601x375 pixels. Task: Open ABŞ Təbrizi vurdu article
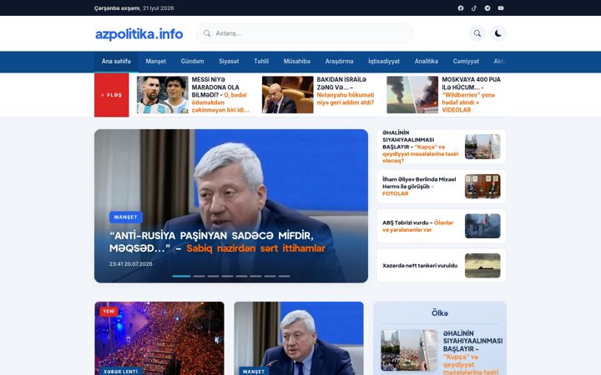coord(418,226)
